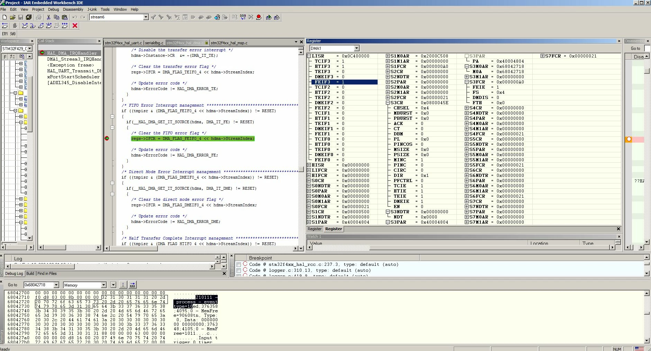Click the Step Over debug icon

25,25
